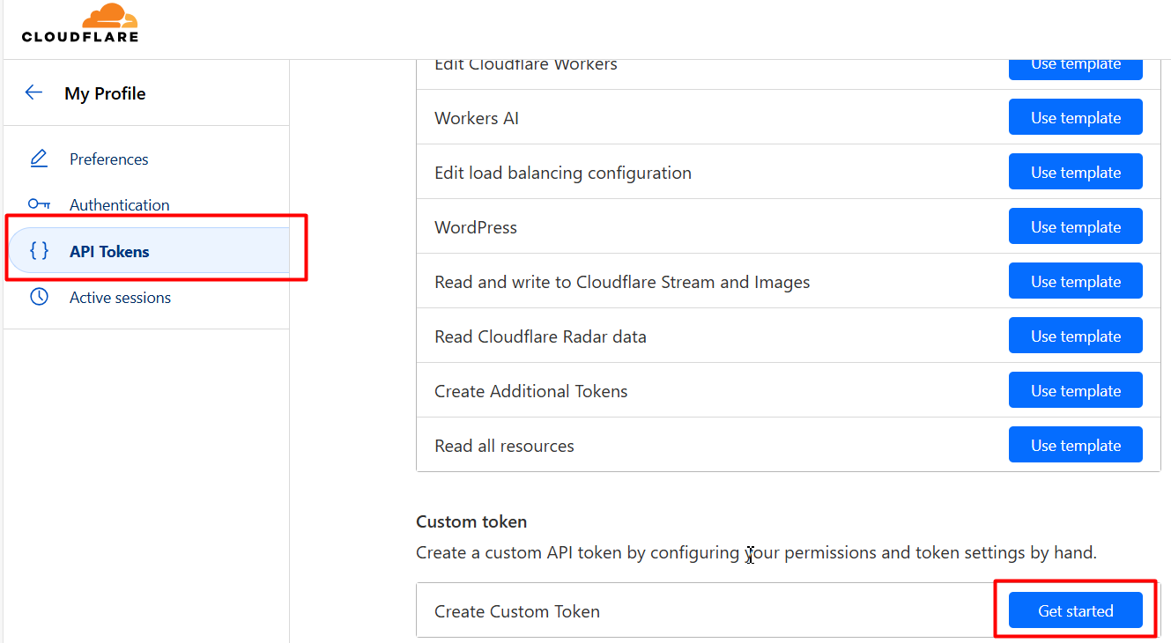
Task: Use template for Read Cloudflare Radar data
Action: 1076,336
